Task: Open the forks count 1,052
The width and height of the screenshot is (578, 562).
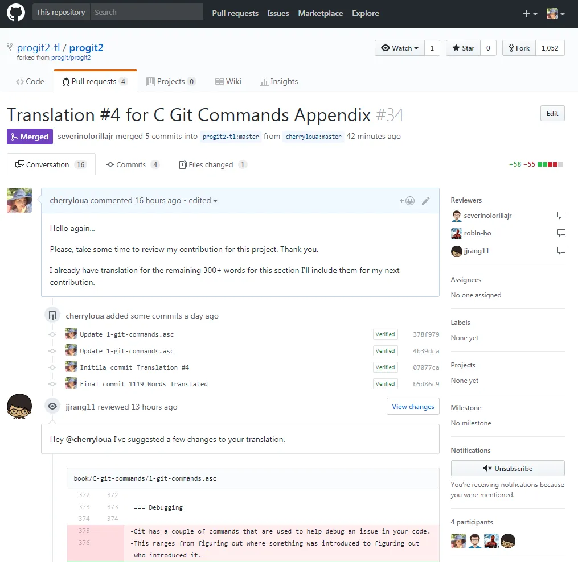Action: [x=550, y=48]
